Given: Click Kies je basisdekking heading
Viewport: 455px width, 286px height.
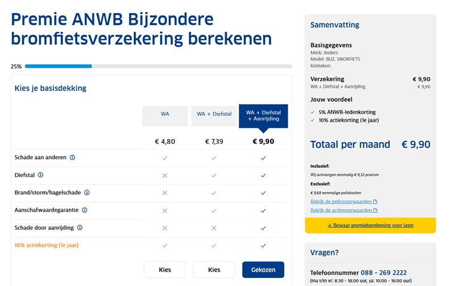Looking at the screenshot, I should tap(51, 88).
